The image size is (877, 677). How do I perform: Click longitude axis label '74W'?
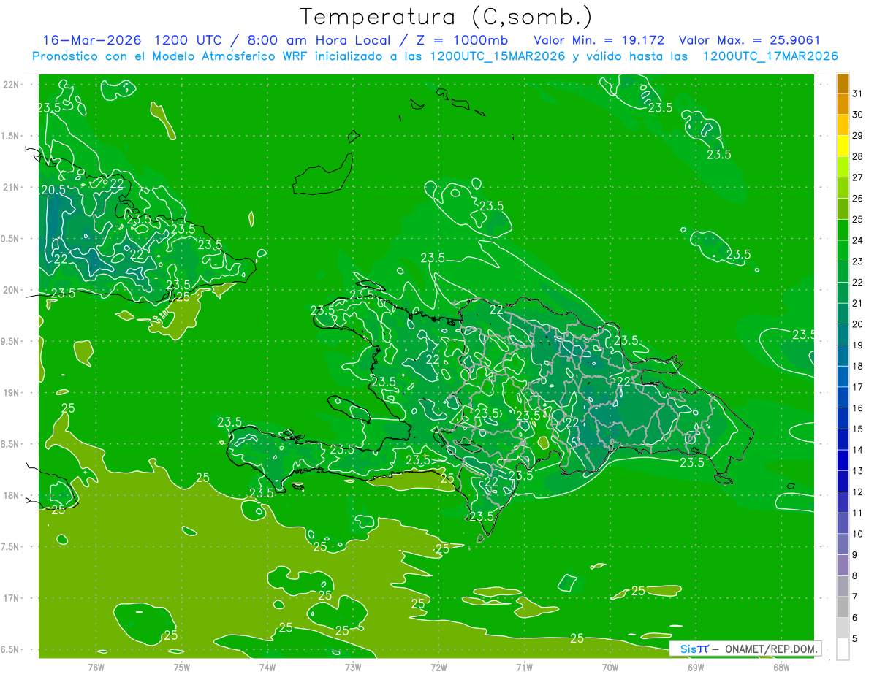267,667
